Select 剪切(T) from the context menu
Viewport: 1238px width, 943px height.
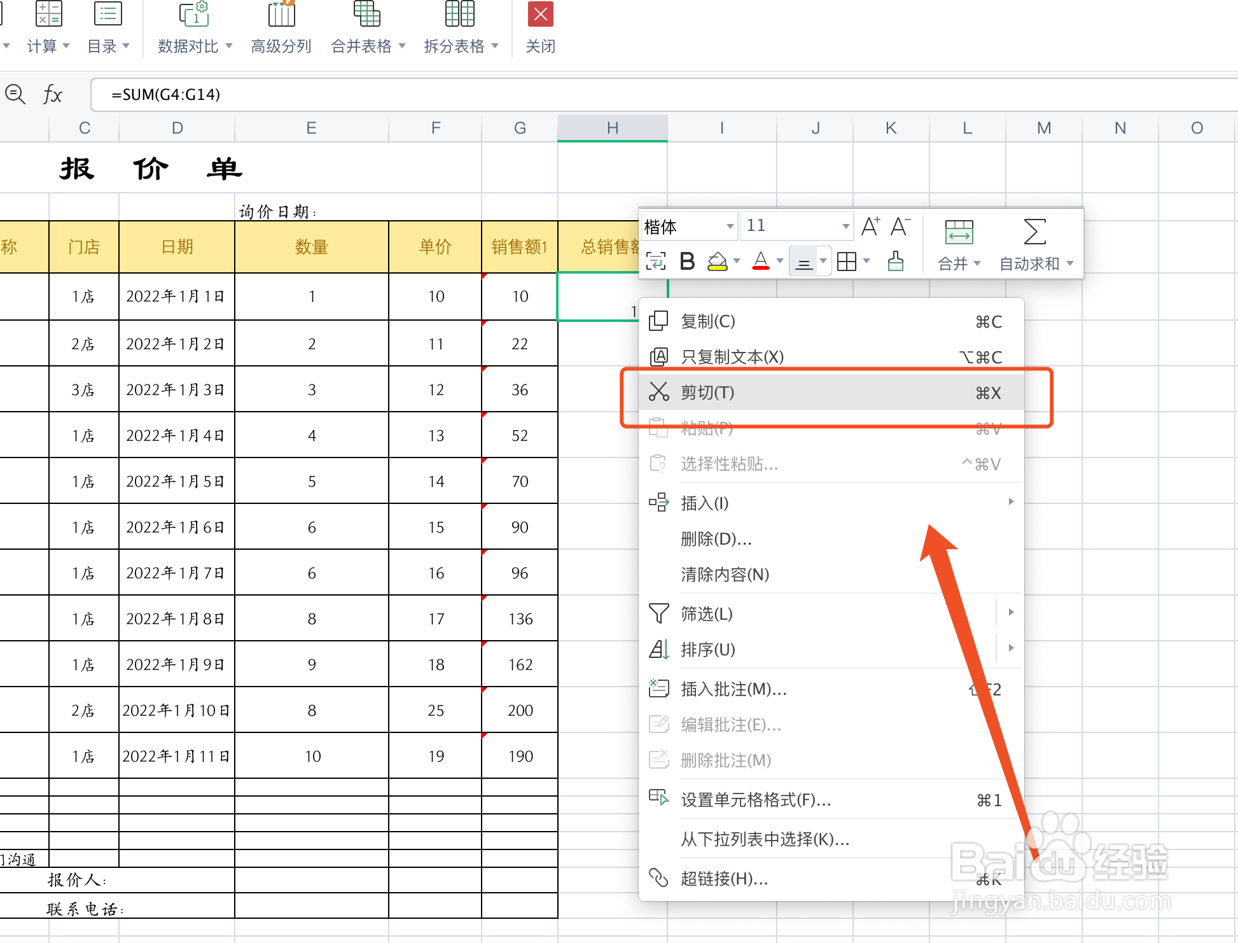pyautogui.click(x=709, y=393)
